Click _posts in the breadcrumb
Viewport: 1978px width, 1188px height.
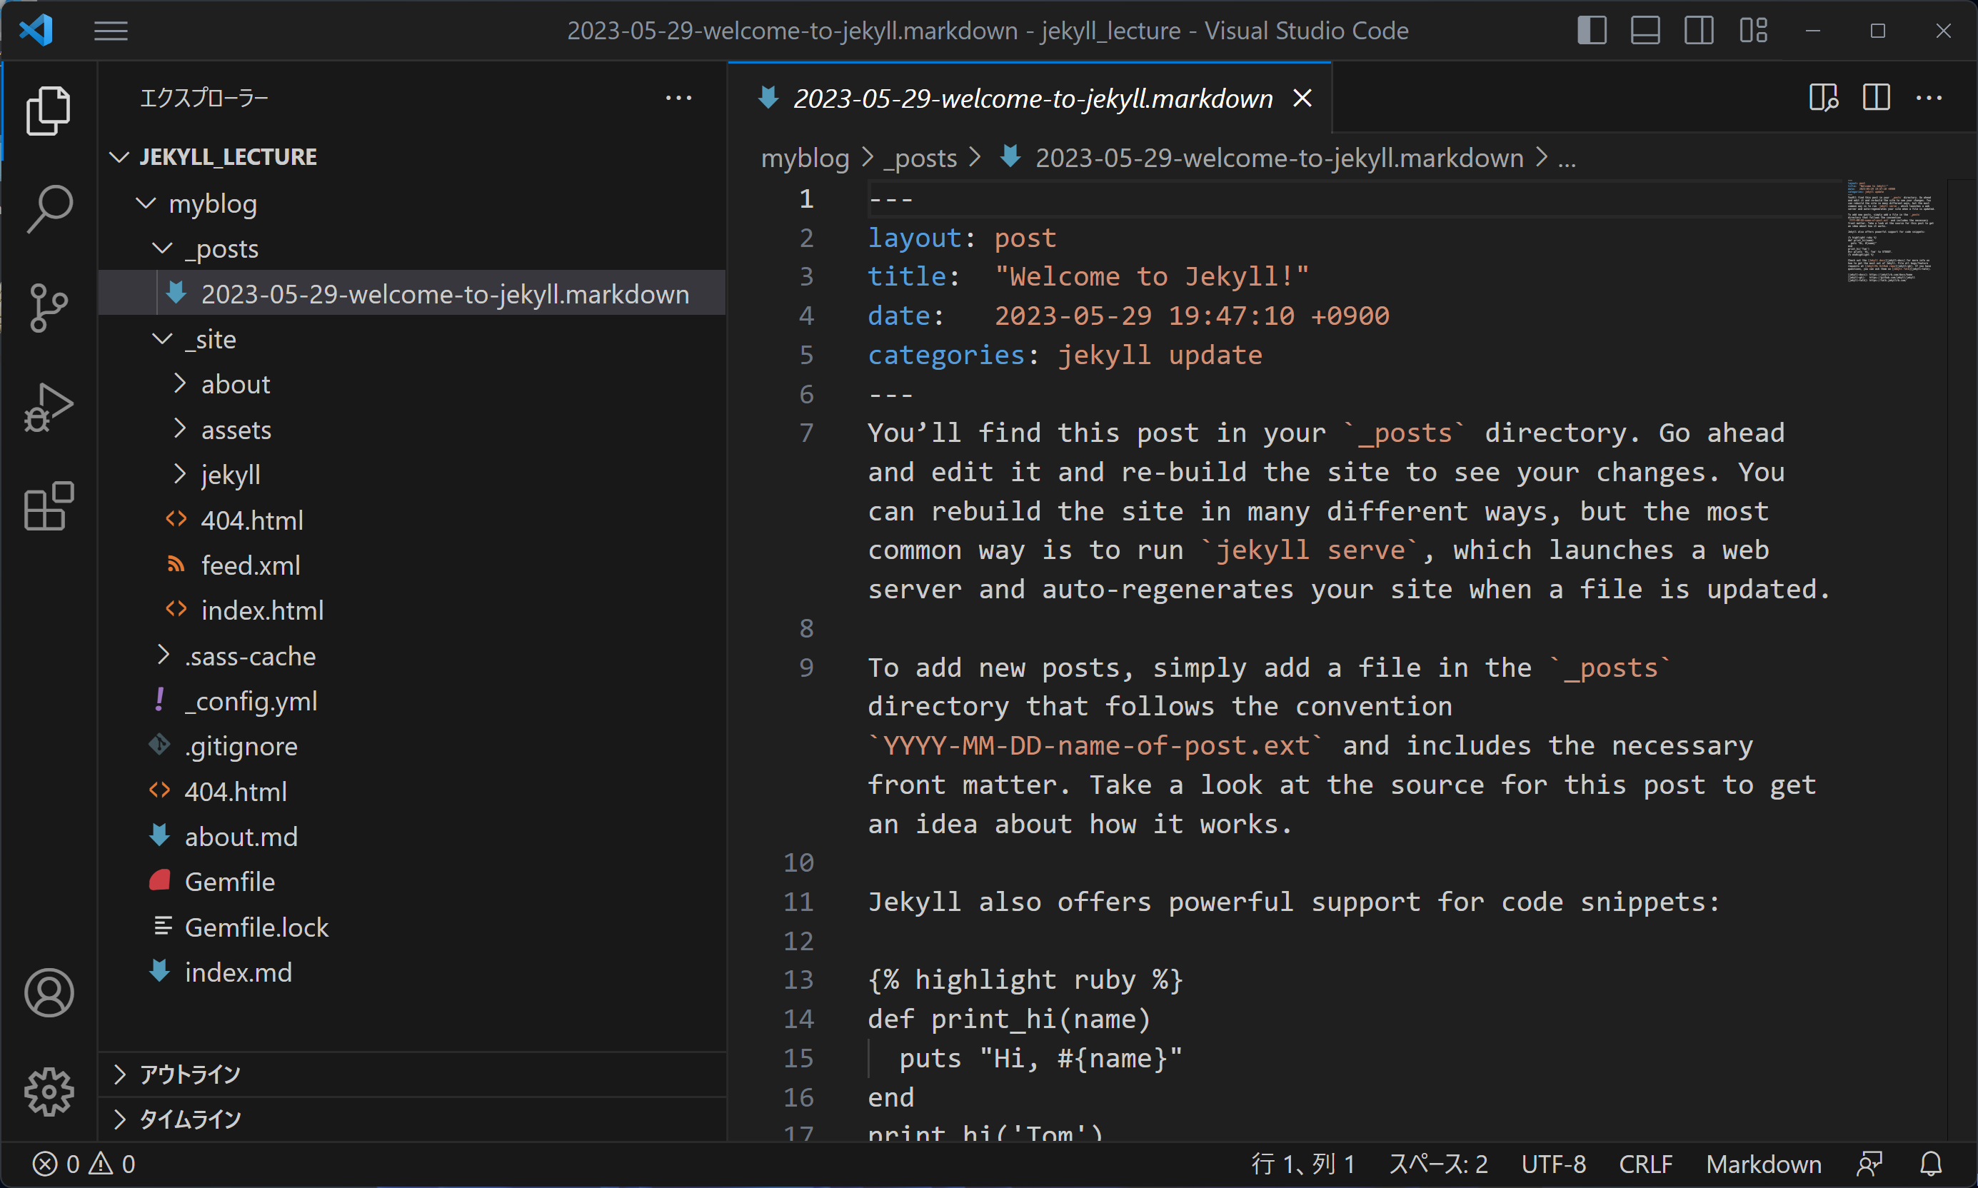pyautogui.click(x=920, y=158)
